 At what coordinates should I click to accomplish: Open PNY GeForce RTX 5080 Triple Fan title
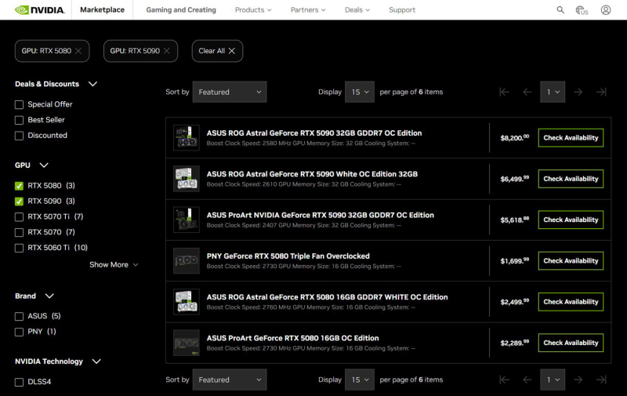288,256
